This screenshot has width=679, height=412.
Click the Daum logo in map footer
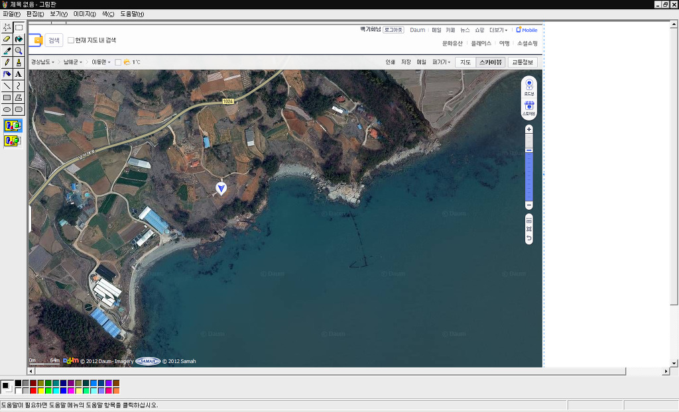point(70,360)
